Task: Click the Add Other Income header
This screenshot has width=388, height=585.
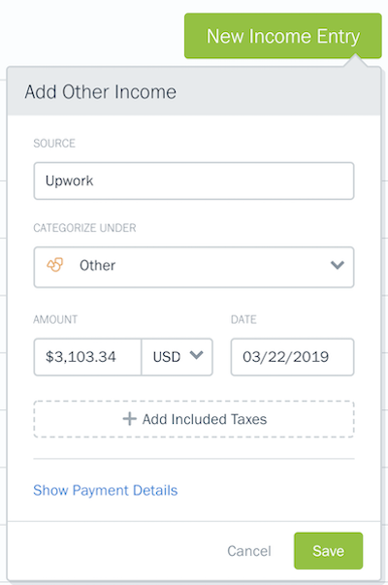Action: coord(100,92)
